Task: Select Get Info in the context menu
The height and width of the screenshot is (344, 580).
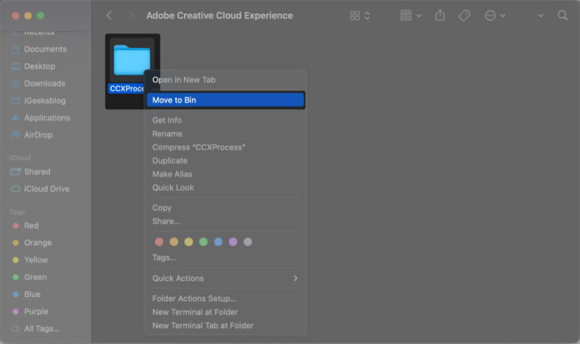Action: point(167,120)
